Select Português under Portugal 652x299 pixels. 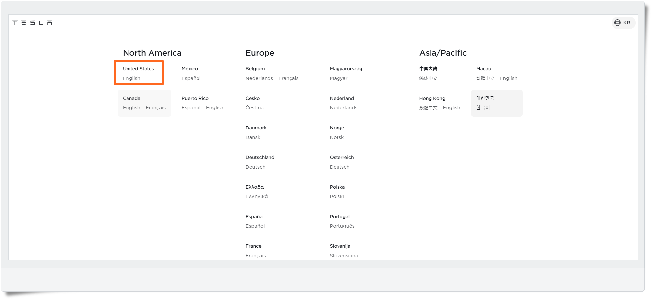click(342, 226)
